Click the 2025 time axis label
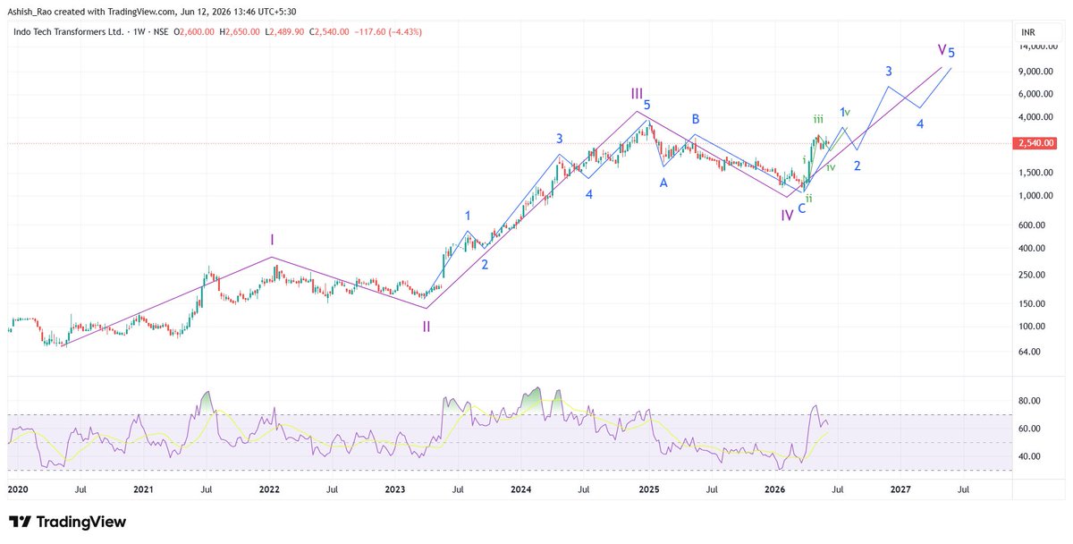The image size is (1073, 544). click(648, 489)
